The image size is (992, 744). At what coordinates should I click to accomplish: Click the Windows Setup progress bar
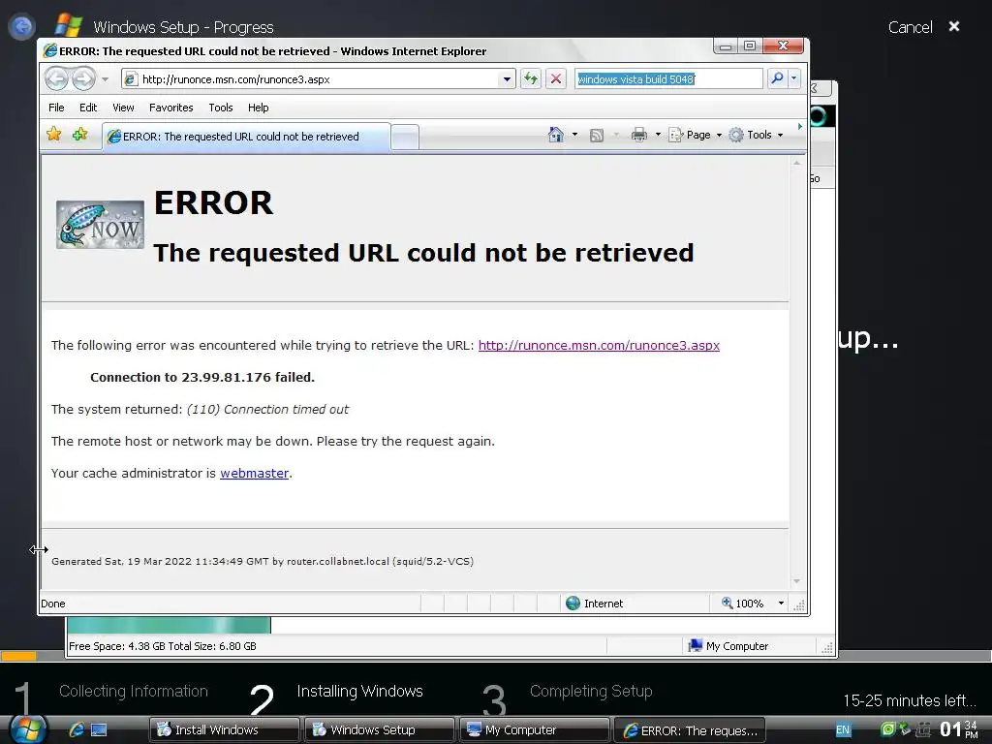pyautogui.click(x=496, y=656)
